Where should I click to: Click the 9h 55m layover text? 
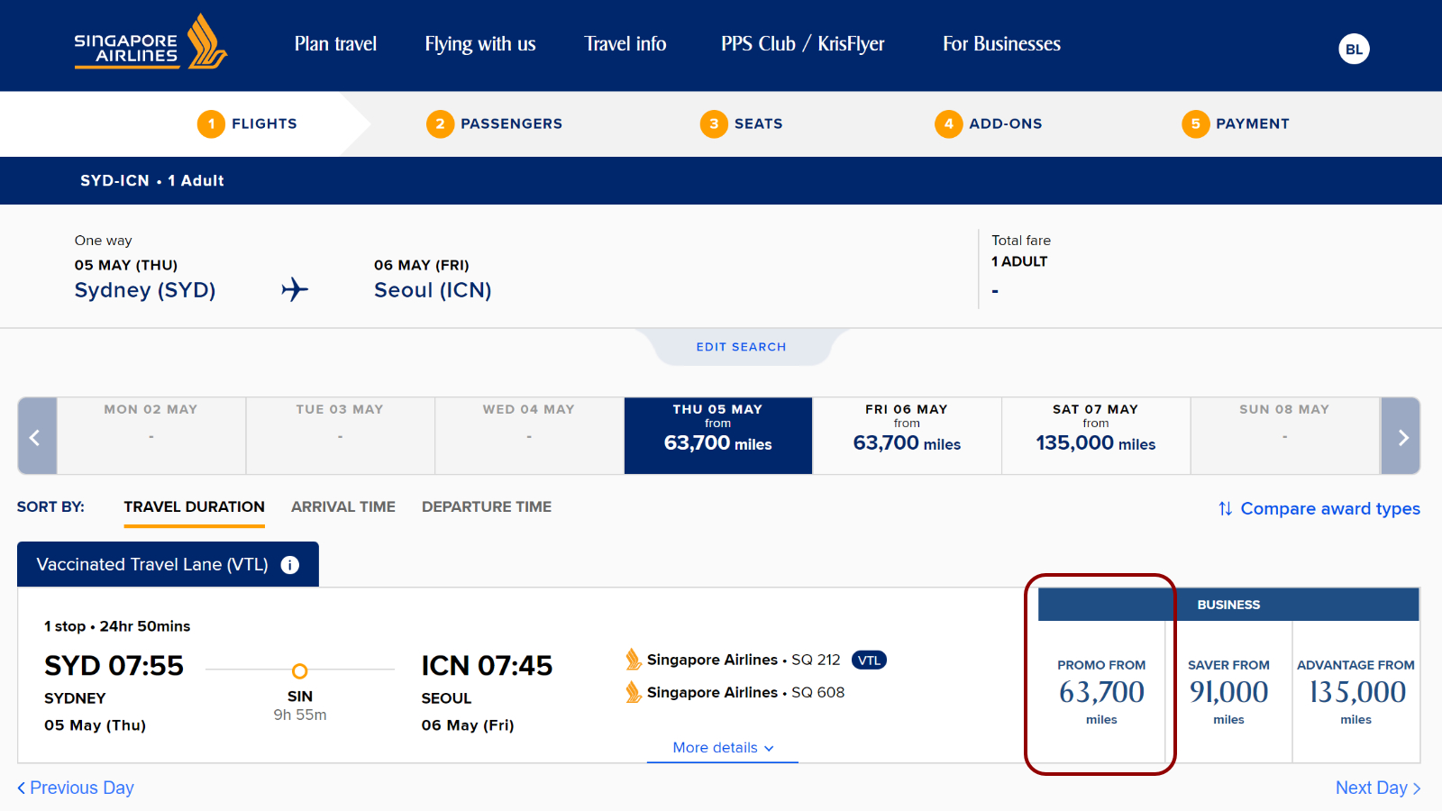300,715
